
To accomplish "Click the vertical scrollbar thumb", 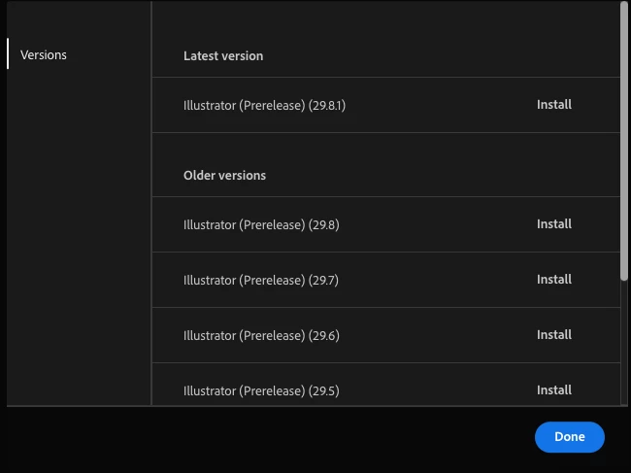I will pos(624,141).
